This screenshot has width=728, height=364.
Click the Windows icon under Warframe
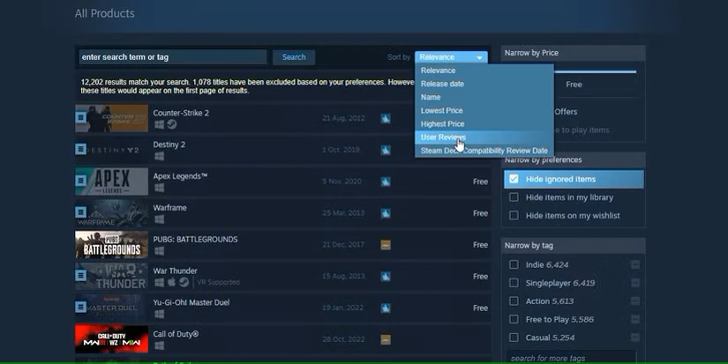click(159, 219)
